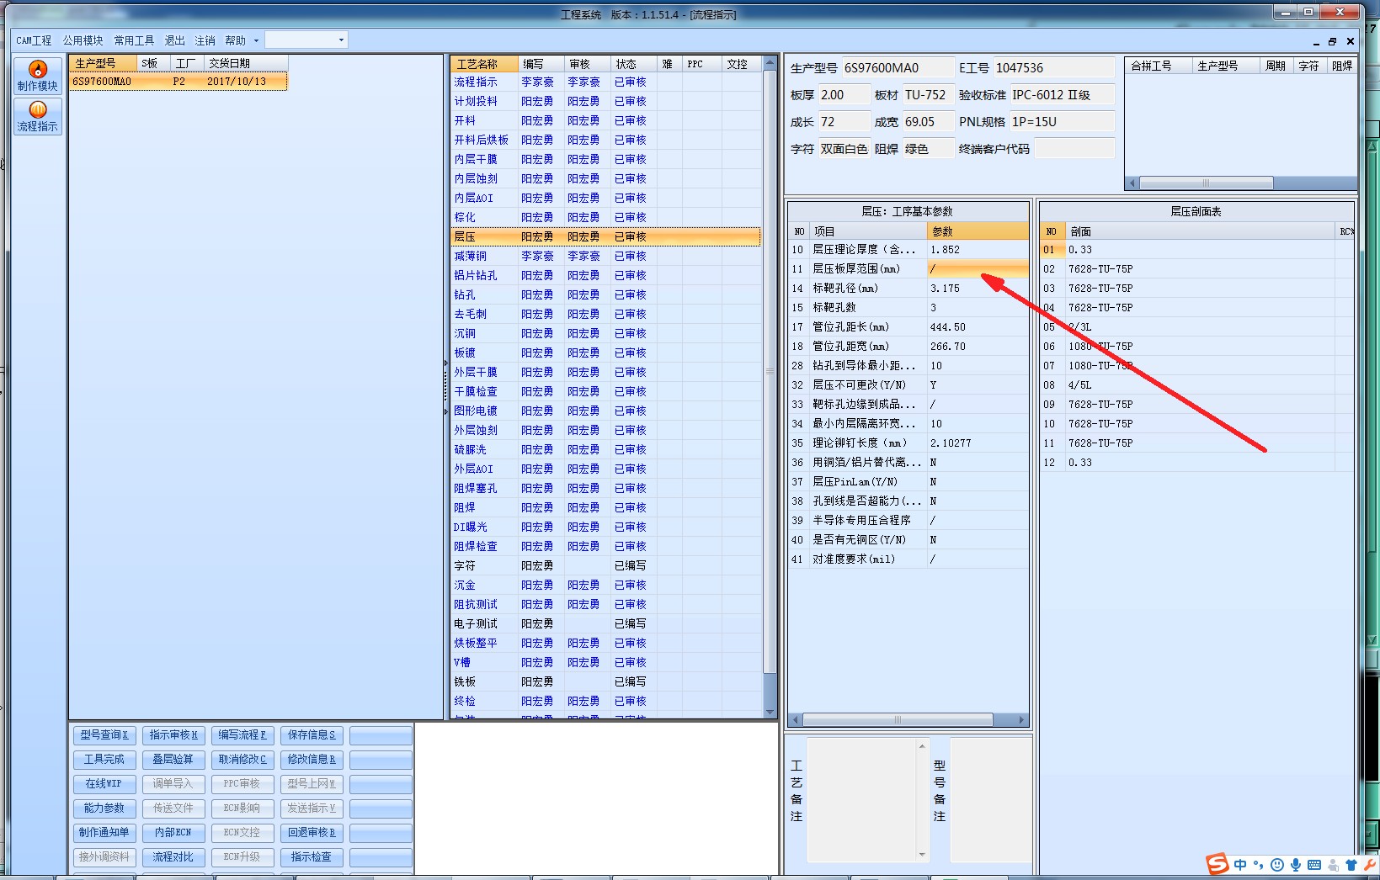Image resolution: width=1380 pixels, height=880 pixels.
Task: Expand the 帮助 menu arrow
Action: pyautogui.click(x=257, y=40)
